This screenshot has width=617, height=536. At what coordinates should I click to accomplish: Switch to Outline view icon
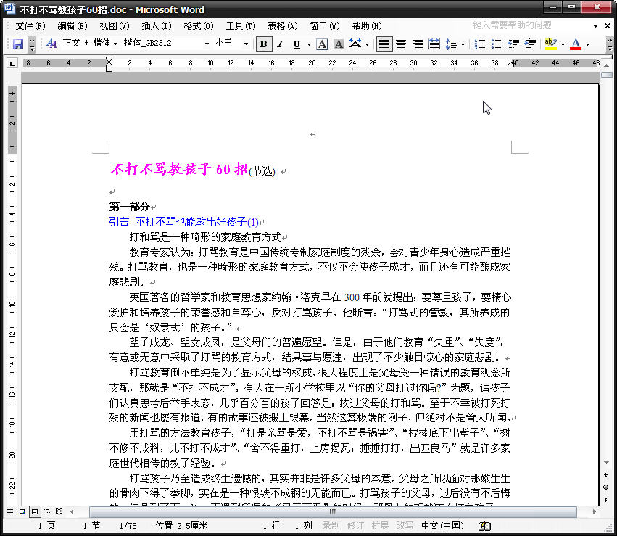pos(47,511)
